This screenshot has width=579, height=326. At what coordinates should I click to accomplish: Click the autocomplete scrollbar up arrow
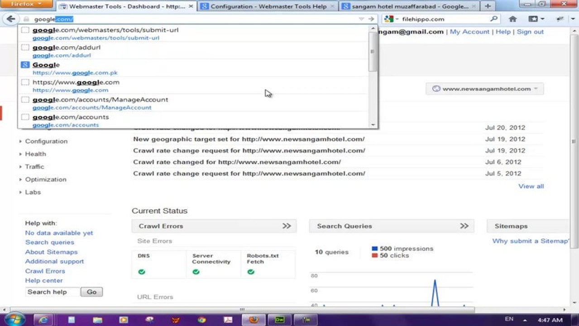coord(373,29)
